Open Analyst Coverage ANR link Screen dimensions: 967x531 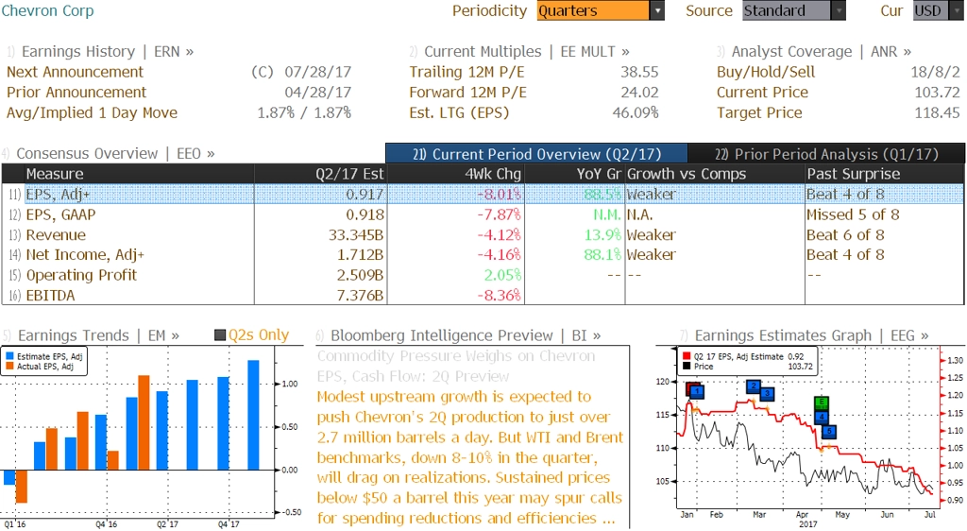point(821,51)
